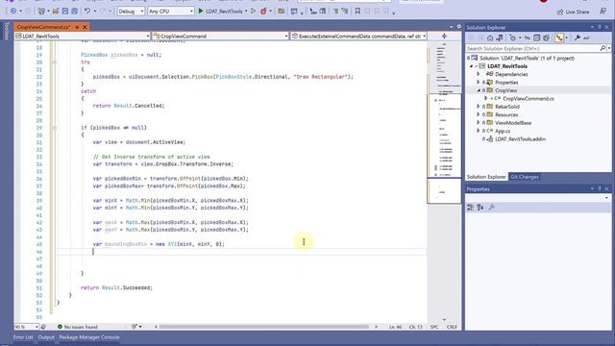Open the CropViewCommand class dropdown

[x=221, y=37]
